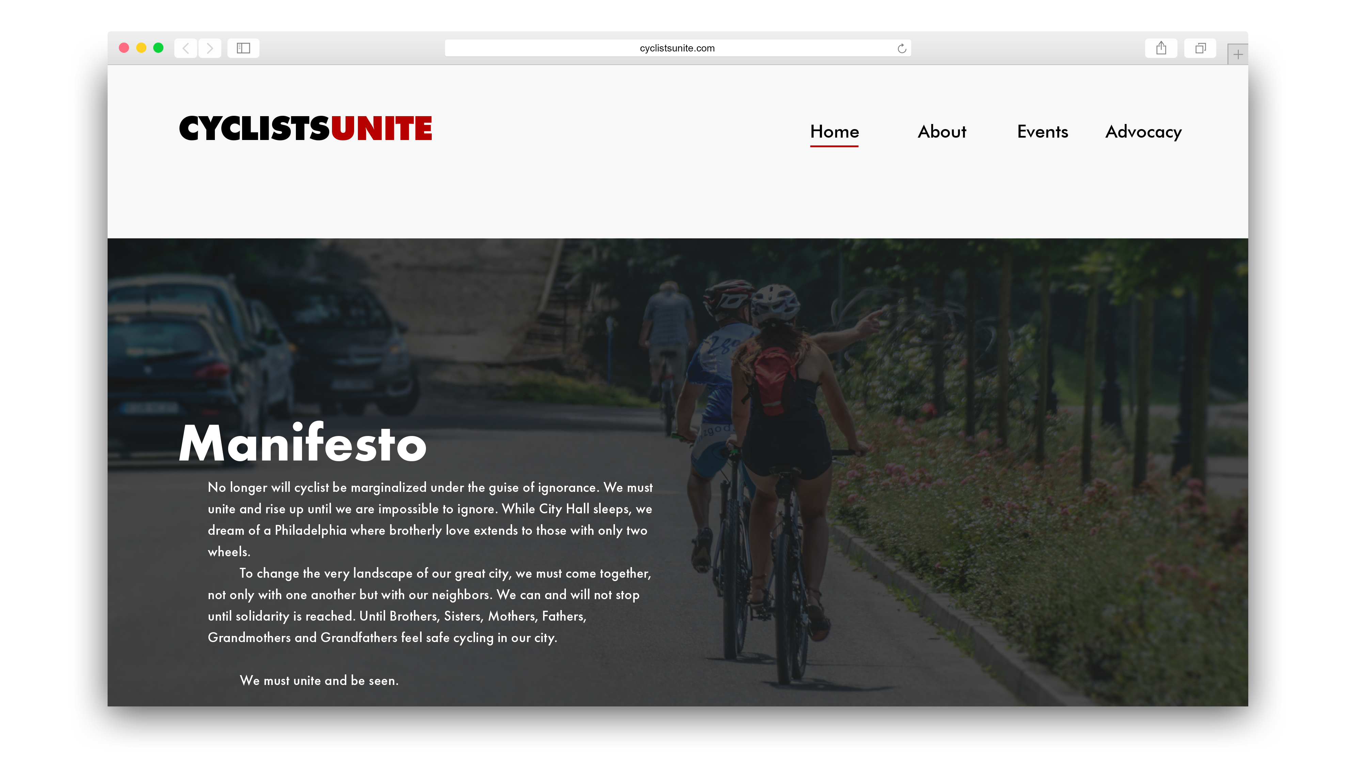Click the browser forward arrow button
Image resolution: width=1362 pixels, height=764 pixels.
coord(210,48)
